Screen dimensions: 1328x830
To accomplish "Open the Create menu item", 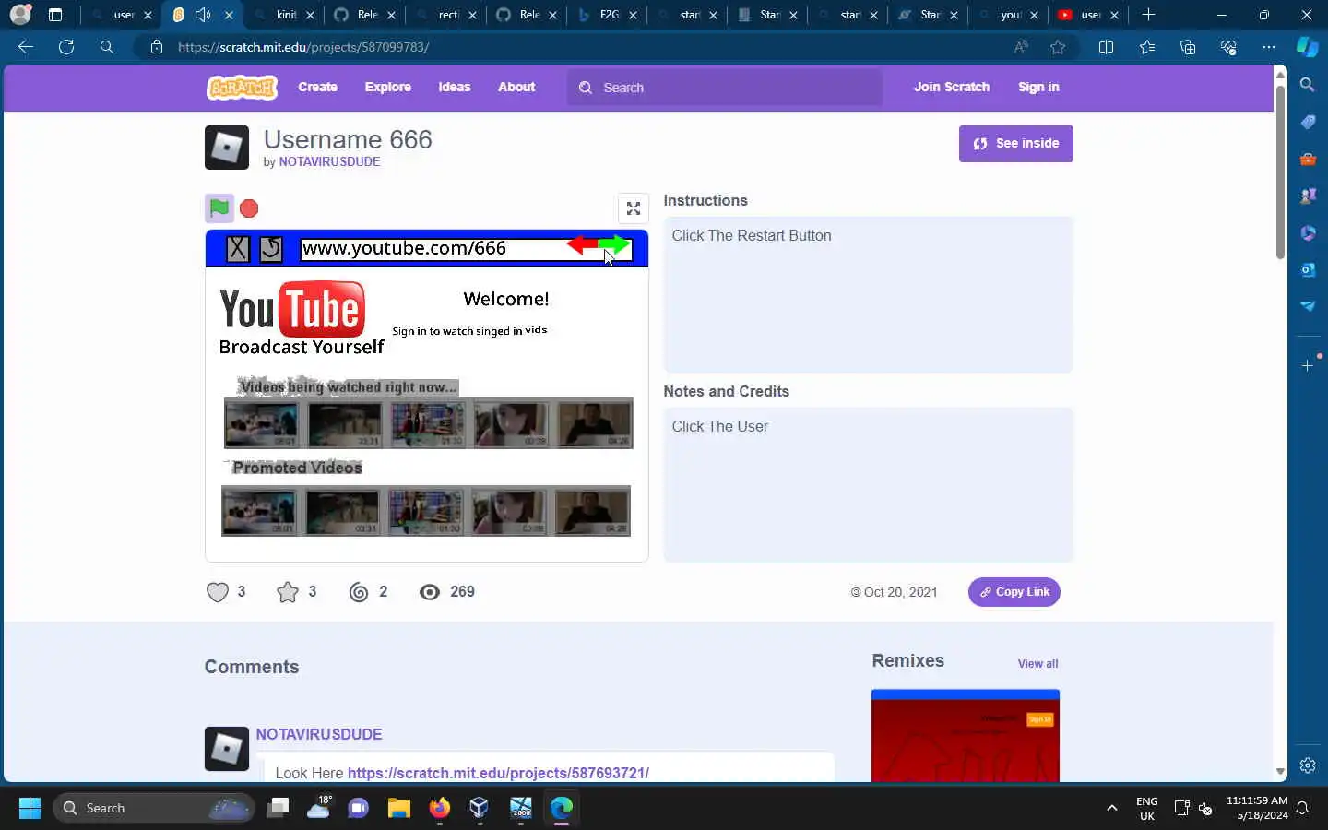I will point(318,87).
